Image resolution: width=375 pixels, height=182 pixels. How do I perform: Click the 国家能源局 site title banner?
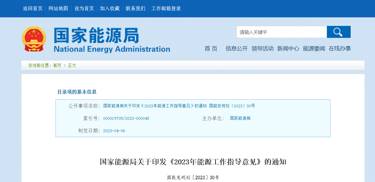coord(112,40)
